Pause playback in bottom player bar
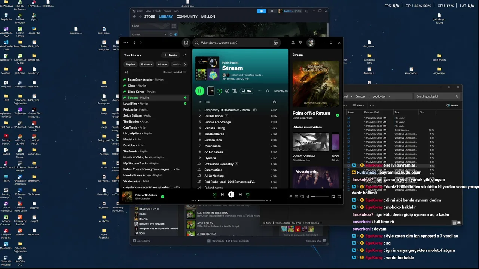Image resolution: width=479 pixels, height=269 pixels. (x=231, y=194)
